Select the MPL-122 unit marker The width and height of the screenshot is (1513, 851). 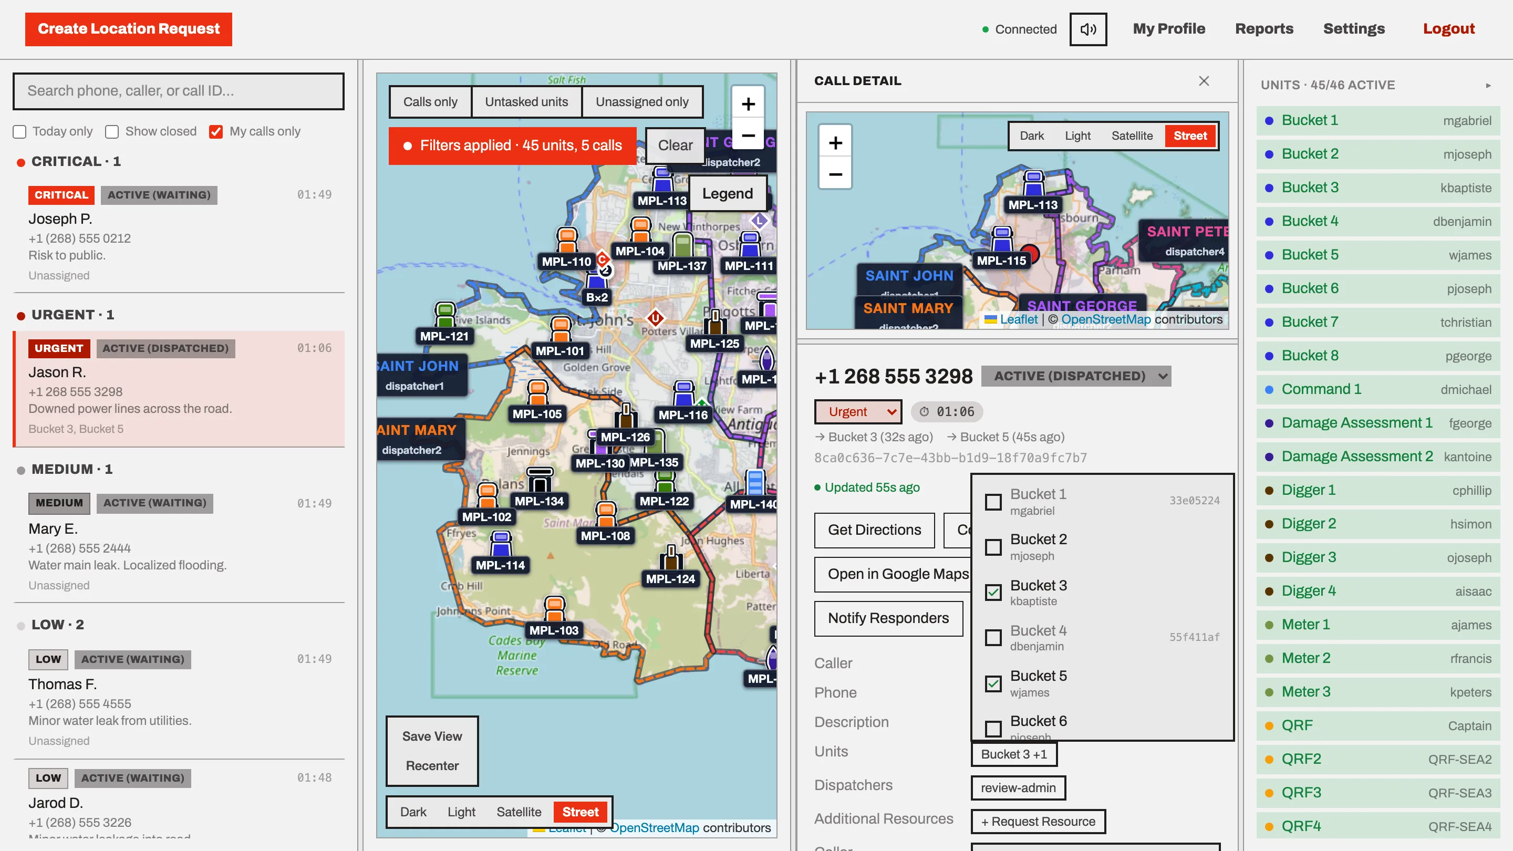click(664, 489)
